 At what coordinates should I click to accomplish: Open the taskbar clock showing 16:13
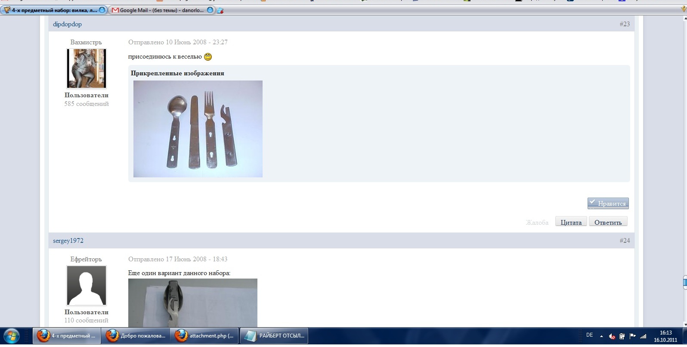click(x=665, y=336)
